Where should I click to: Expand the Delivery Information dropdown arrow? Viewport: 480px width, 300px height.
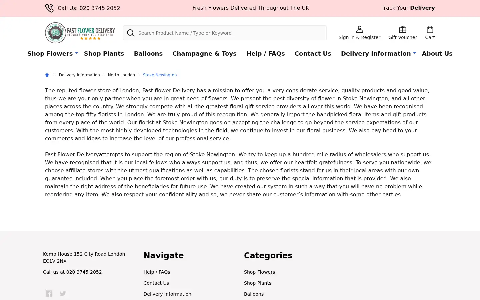415,53
